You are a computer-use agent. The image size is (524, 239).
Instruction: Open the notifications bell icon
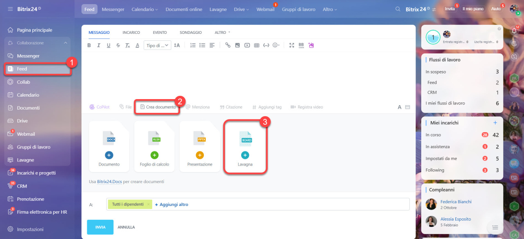coord(515,31)
